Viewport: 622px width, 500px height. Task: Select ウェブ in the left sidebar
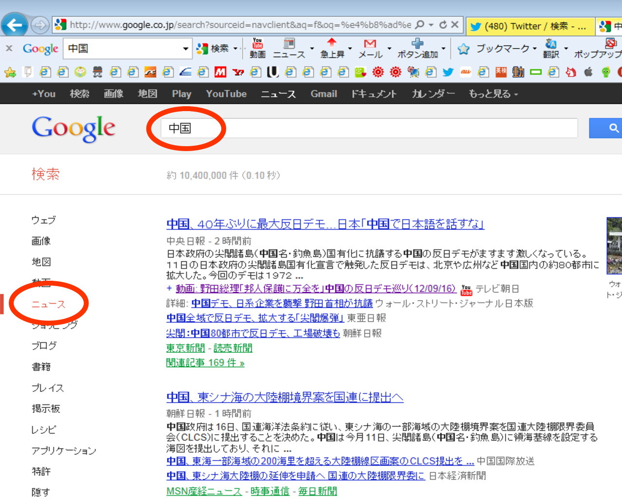pos(44,220)
